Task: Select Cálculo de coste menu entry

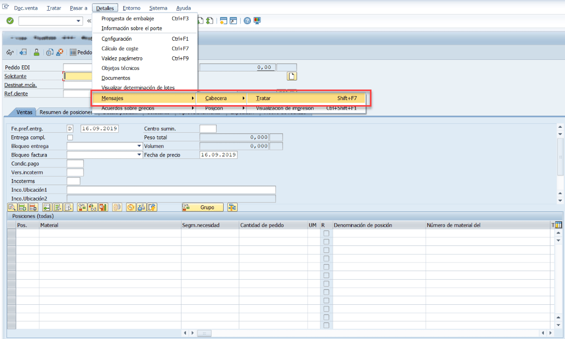Action: tap(145, 48)
